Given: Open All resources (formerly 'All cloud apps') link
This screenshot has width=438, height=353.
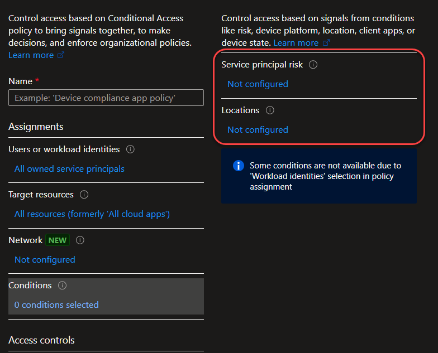Looking at the screenshot, I should point(92,214).
